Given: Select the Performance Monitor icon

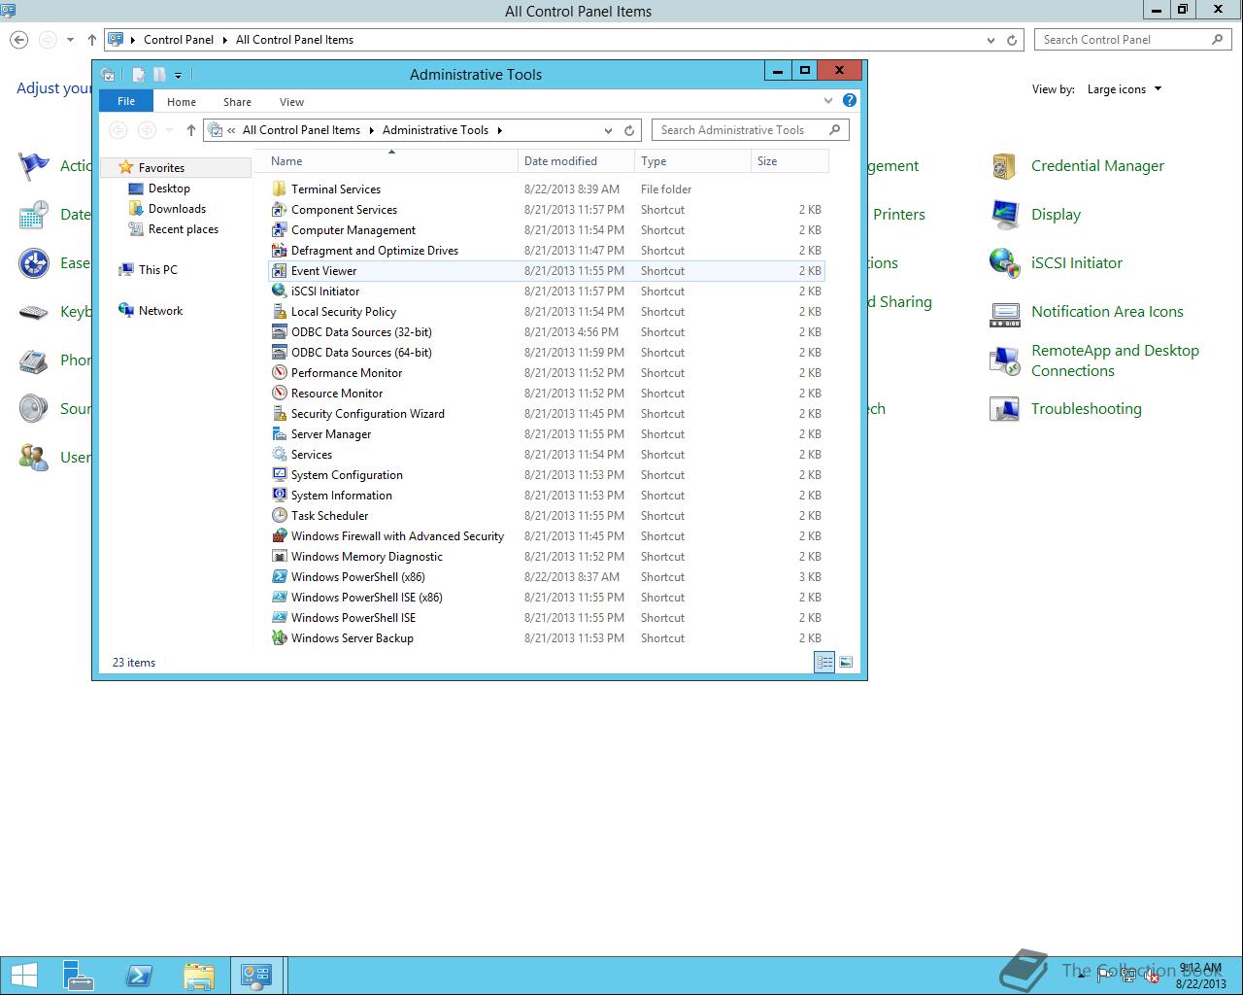Looking at the screenshot, I should click(280, 373).
